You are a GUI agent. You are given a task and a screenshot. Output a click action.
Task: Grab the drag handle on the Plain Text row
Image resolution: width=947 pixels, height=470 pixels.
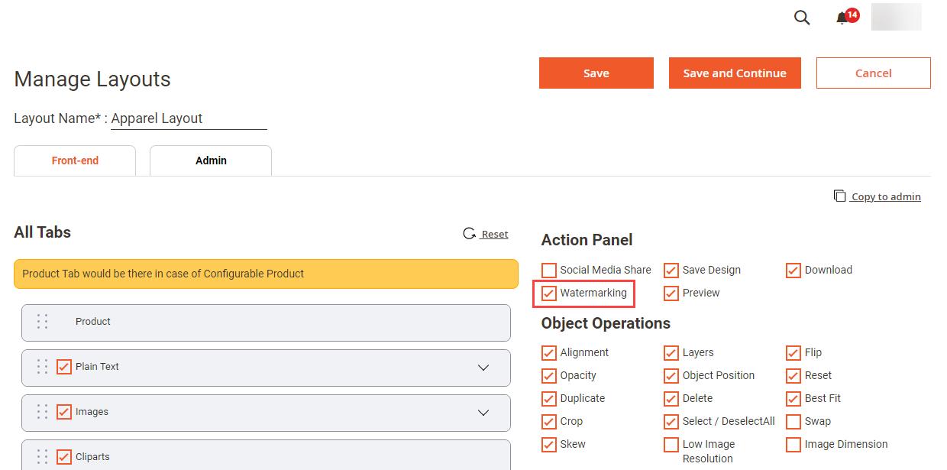pos(42,367)
